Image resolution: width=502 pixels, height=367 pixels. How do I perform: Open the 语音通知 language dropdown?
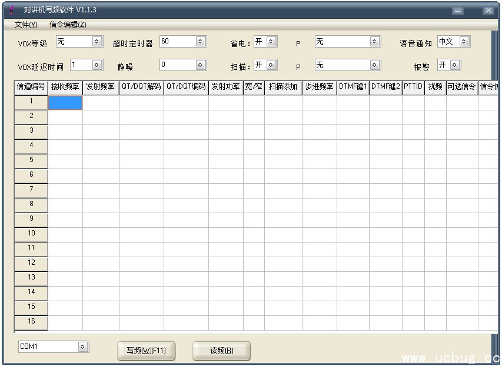[464, 42]
